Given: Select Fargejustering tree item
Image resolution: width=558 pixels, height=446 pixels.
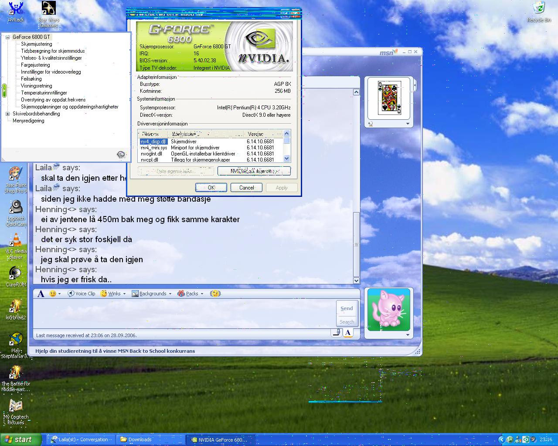Looking at the screenshot, I should (x=35, y=65).
